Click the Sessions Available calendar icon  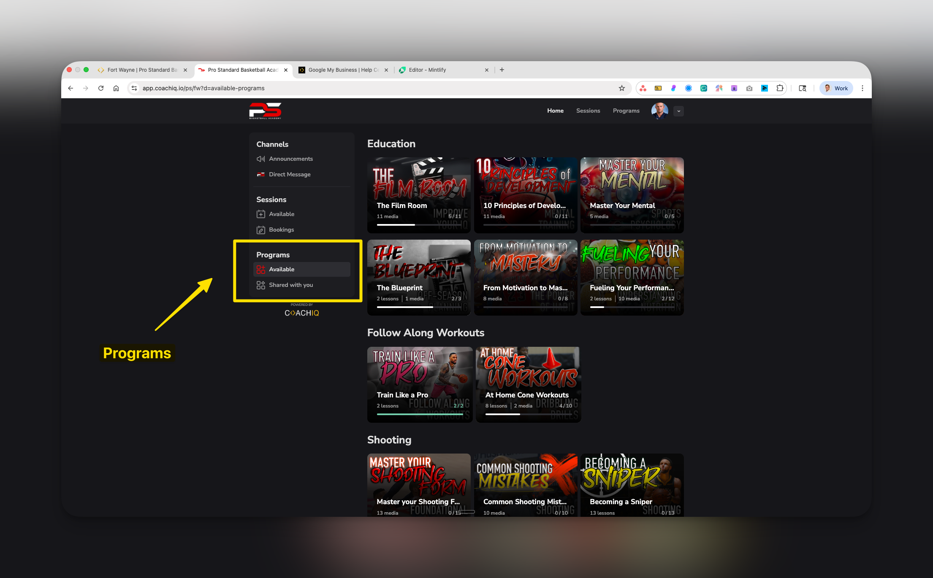(260, 214)
